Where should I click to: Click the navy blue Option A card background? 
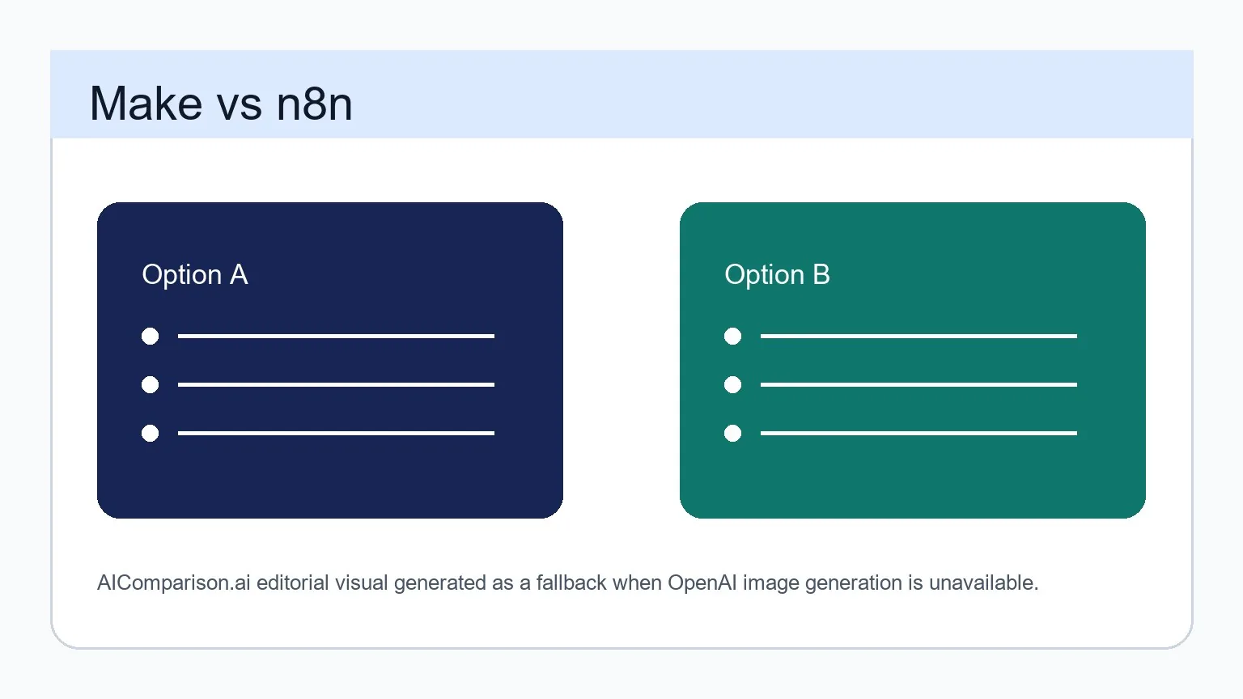tap(330, 477)
